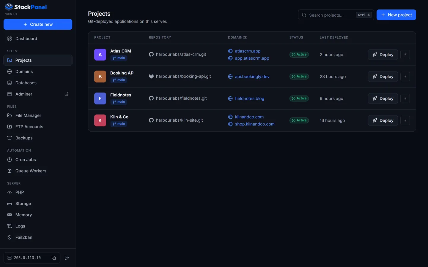Open more options for Booking API
The height and width of the screenshot is (267, 428).
point(405,77)
